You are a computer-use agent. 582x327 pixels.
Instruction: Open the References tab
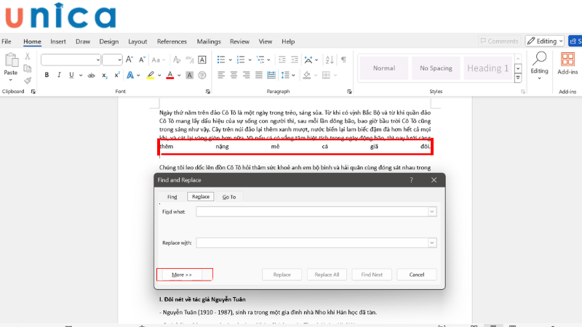(172, 41)
